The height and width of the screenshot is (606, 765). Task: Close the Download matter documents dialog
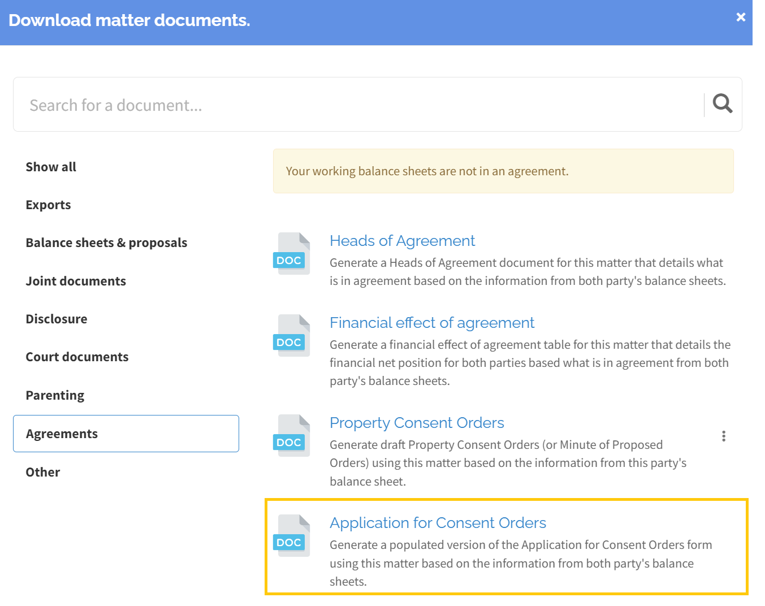click(740, 18)
